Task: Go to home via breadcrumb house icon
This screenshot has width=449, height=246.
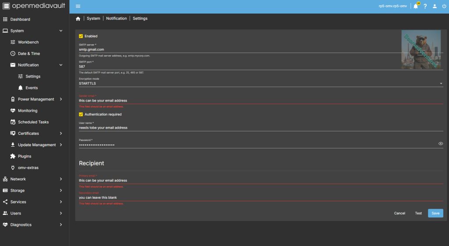Action: click(78, 19)
